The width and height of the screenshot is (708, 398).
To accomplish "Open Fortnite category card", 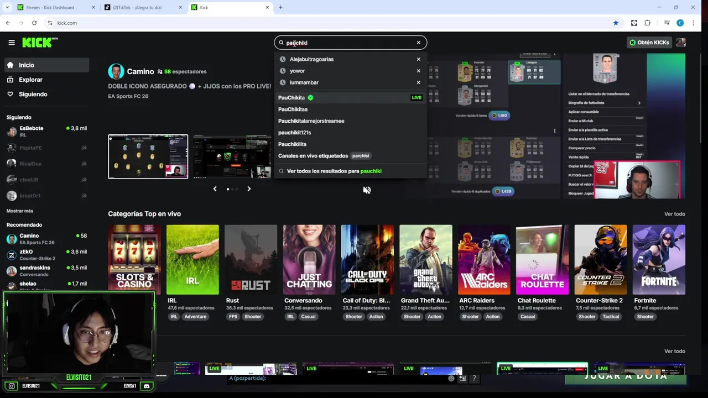I will [659, 260].
